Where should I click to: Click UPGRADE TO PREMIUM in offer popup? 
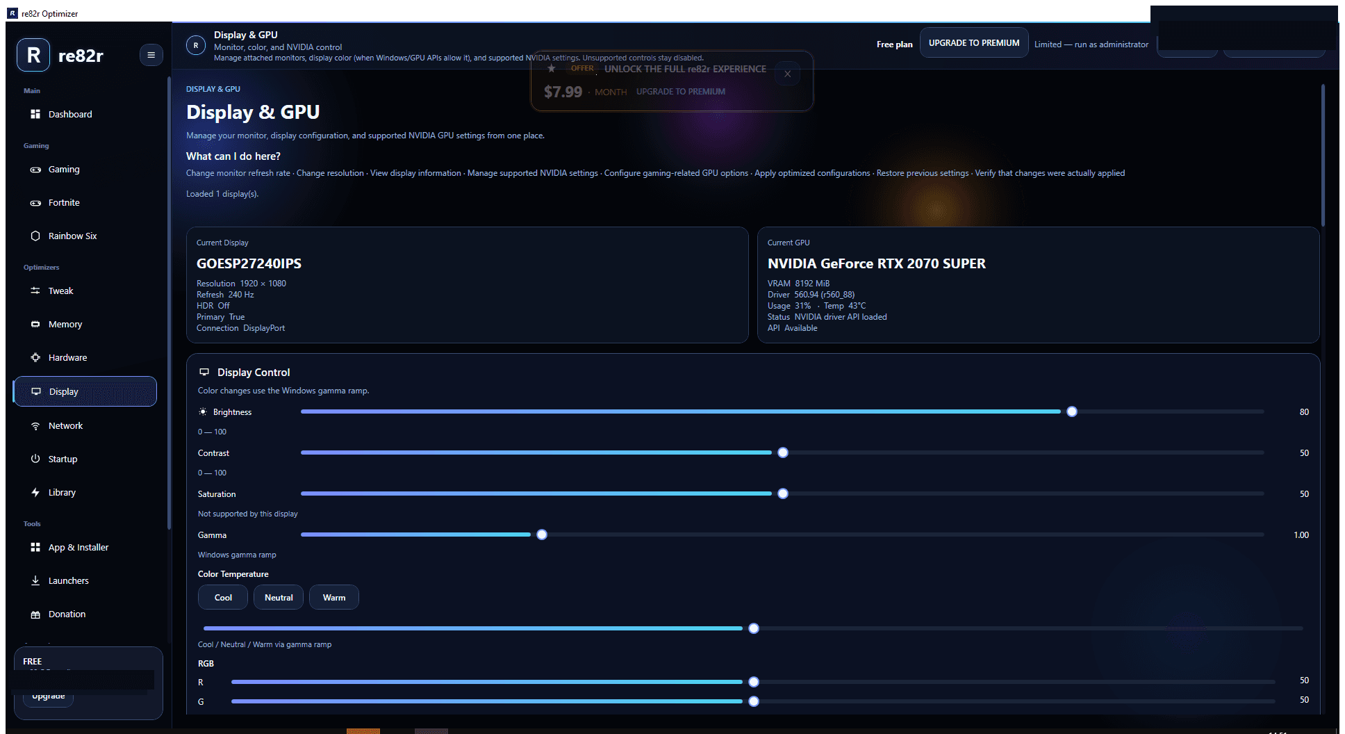(680, 92)
